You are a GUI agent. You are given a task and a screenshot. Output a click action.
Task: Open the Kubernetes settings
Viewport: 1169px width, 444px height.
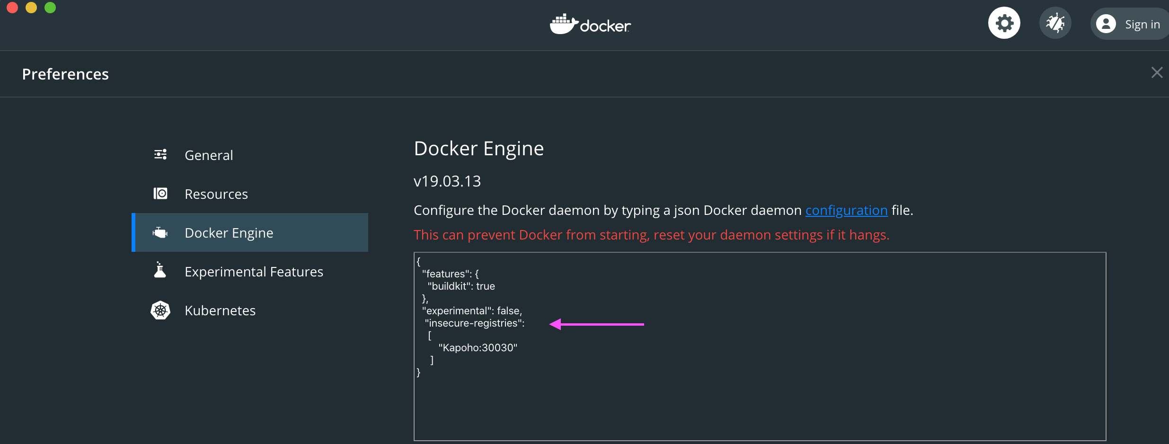[250, 311]
